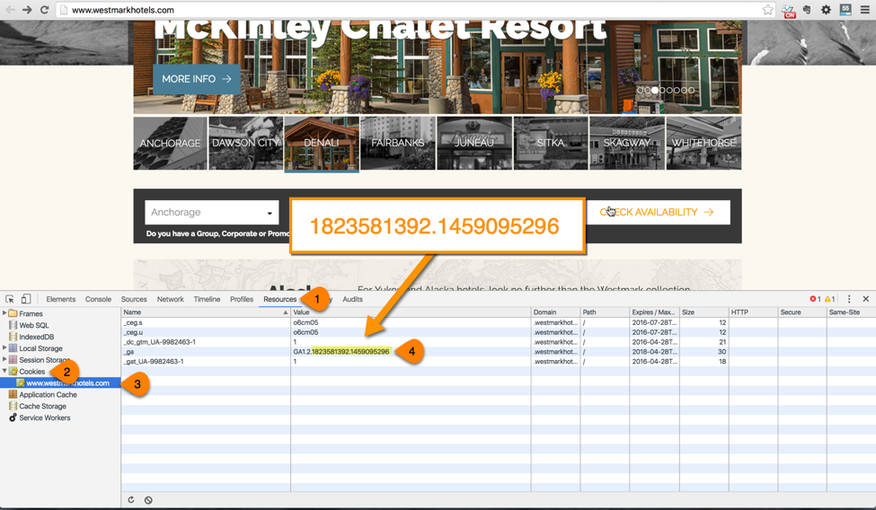Expand the Session Storage node arrow
The height and width of the screenshot is (510, 876).
tap(4, 359)
